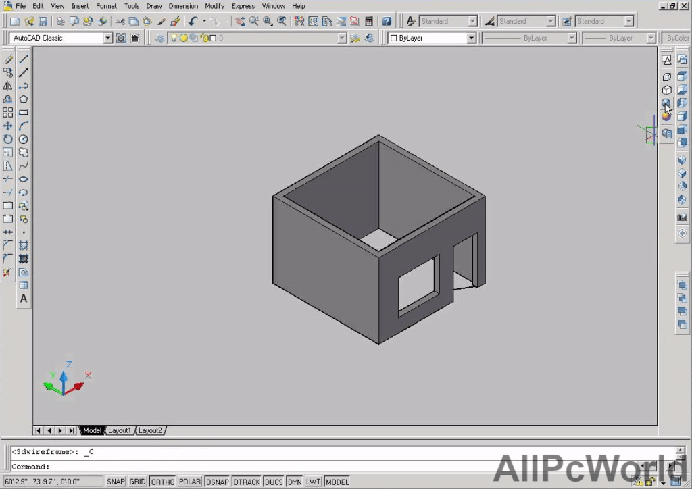This screenshot has width=692, height=489.
Task: Click the MODEL button in the status bar
Action: click(x=337, y=481)
